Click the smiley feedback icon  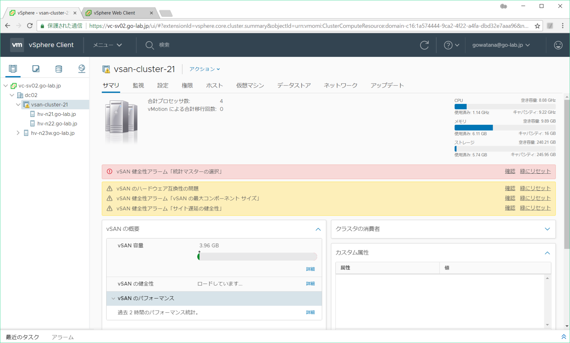pos(558,45)
